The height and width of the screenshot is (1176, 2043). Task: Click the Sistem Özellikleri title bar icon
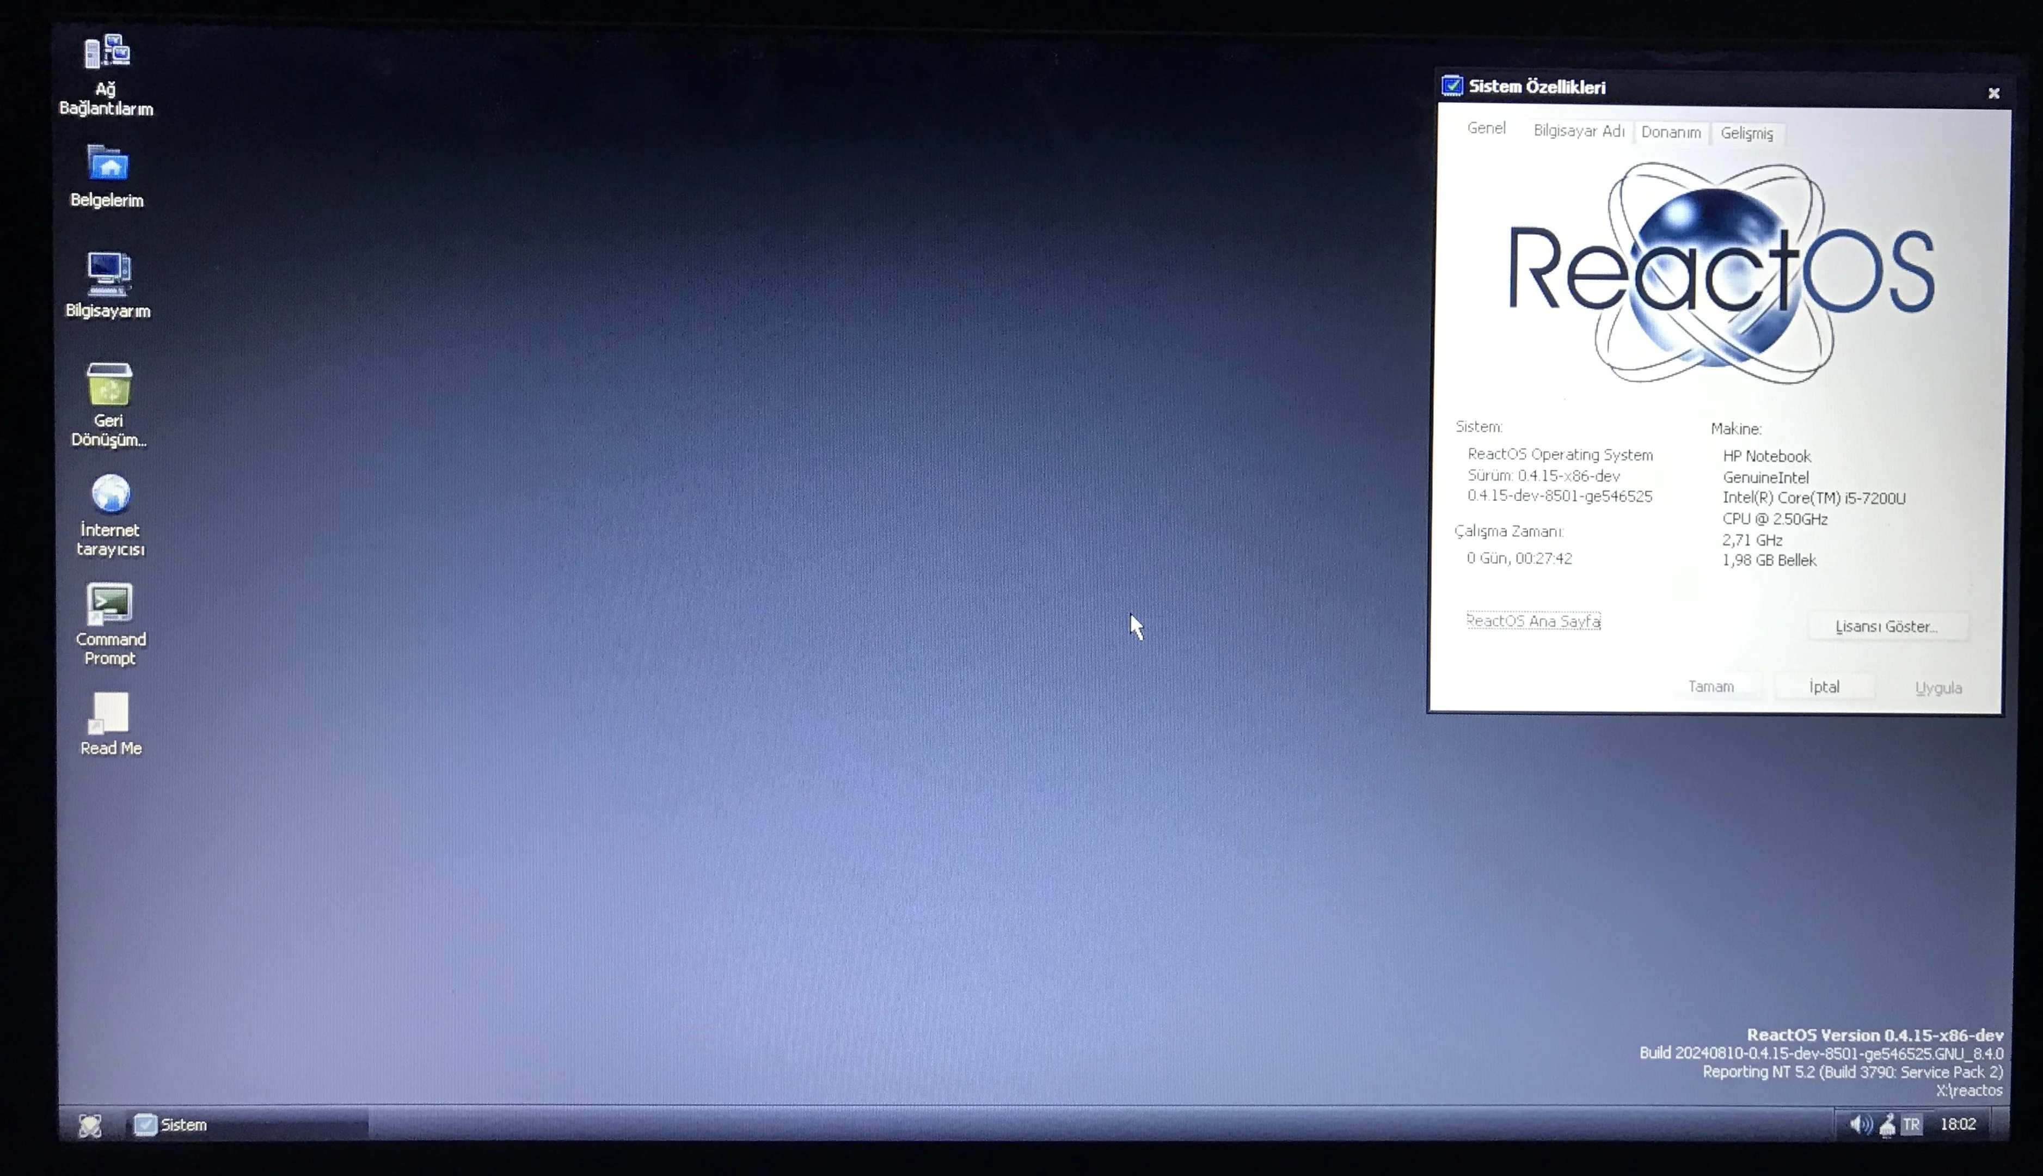click(x=1452, y=85)
